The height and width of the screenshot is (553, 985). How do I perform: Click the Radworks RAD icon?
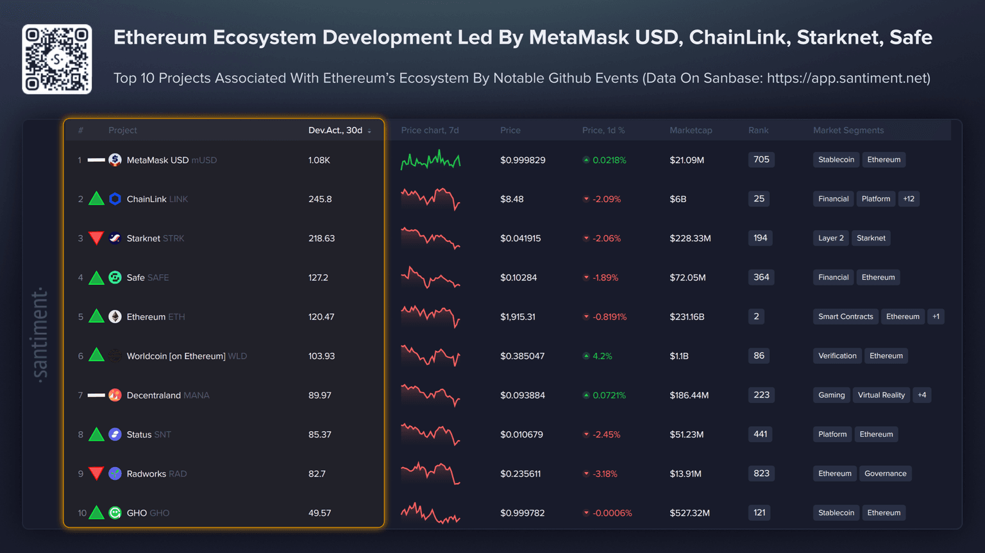pos(115,473)
